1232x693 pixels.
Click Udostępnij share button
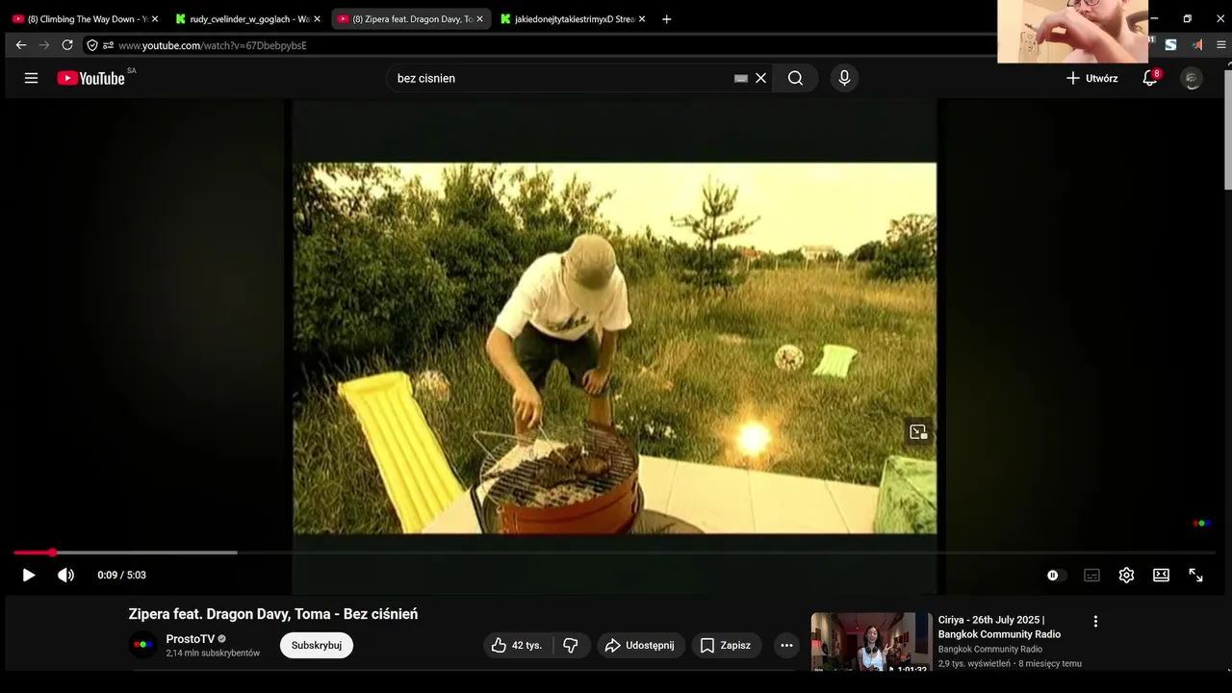[640, 645]
